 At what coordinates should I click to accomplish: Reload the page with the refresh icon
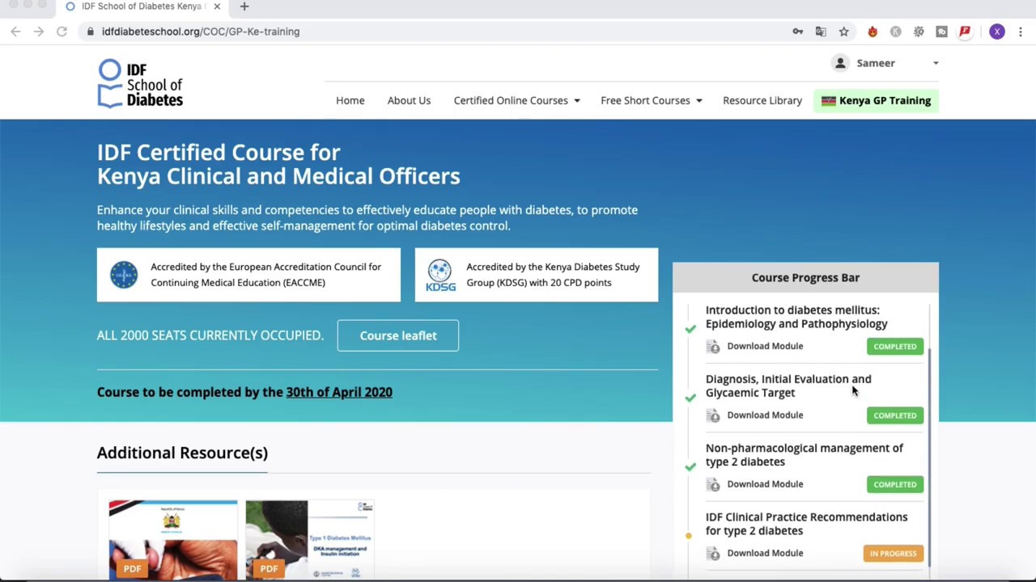pyautogui.click(x=62, y=32)
